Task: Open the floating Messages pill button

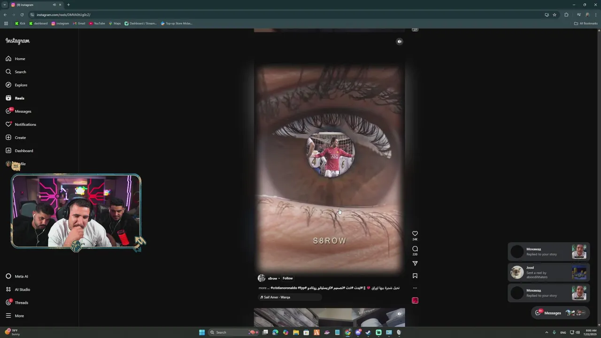Action: click(561, 313)
